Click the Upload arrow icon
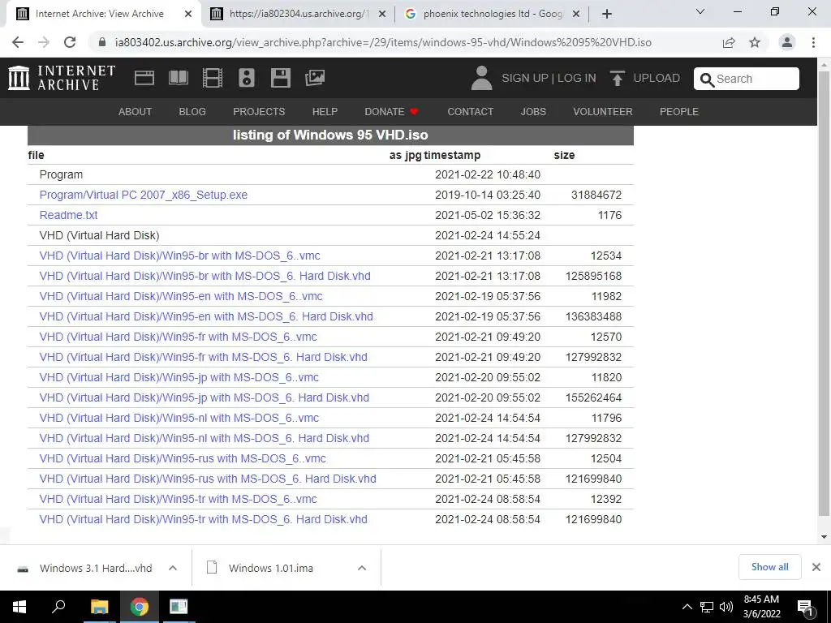Screen dimensions: 831x623 click(617, 78)
